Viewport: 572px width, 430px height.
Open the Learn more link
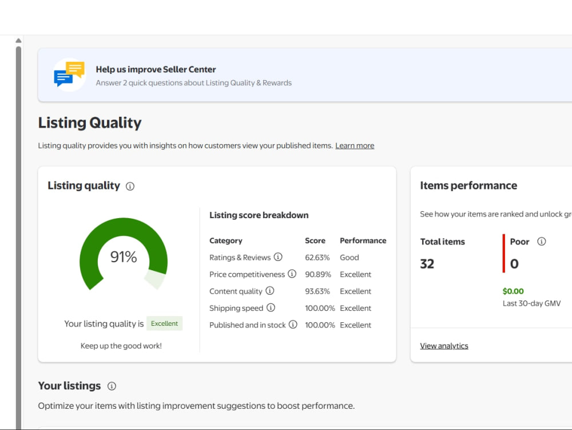point(355,145)
